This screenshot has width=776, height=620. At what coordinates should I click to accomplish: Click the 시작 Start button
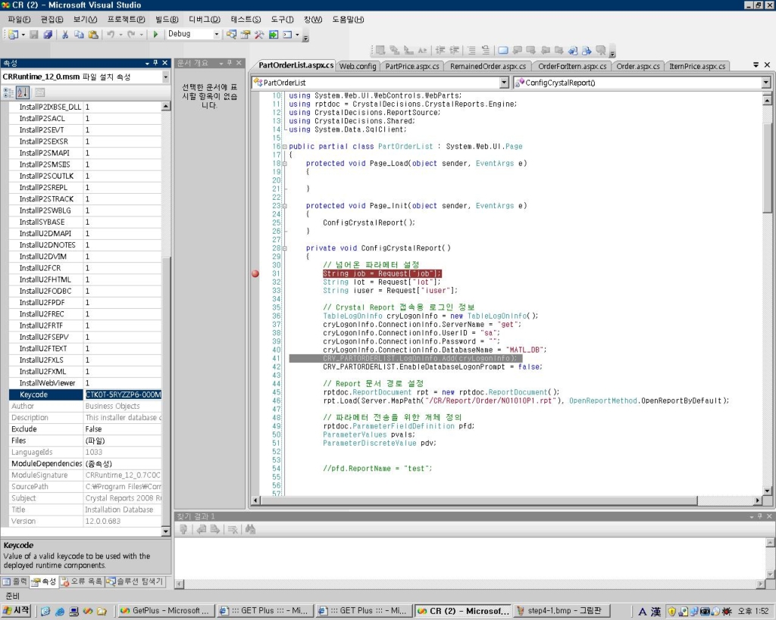click(17, 611)
